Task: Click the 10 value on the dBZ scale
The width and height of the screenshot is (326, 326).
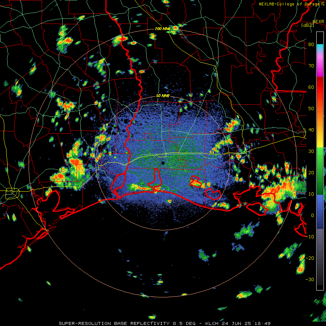Action: 311,194
